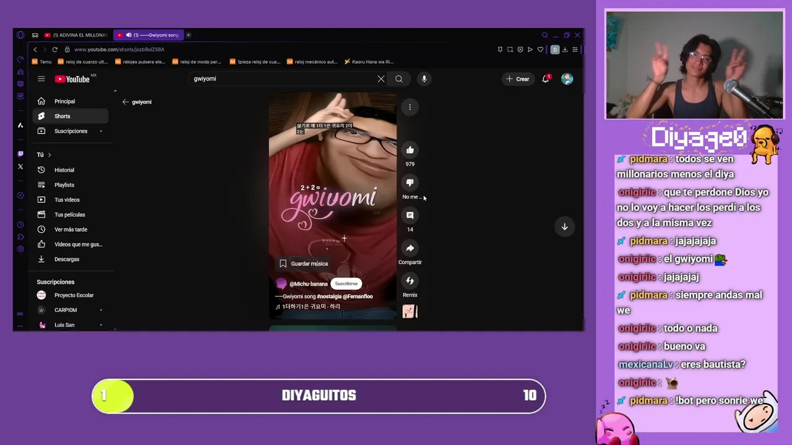Image resolution: width=792 pixels, height=445 pixels.
Task: Click the Crear button
Action: [x=518, y=78]
